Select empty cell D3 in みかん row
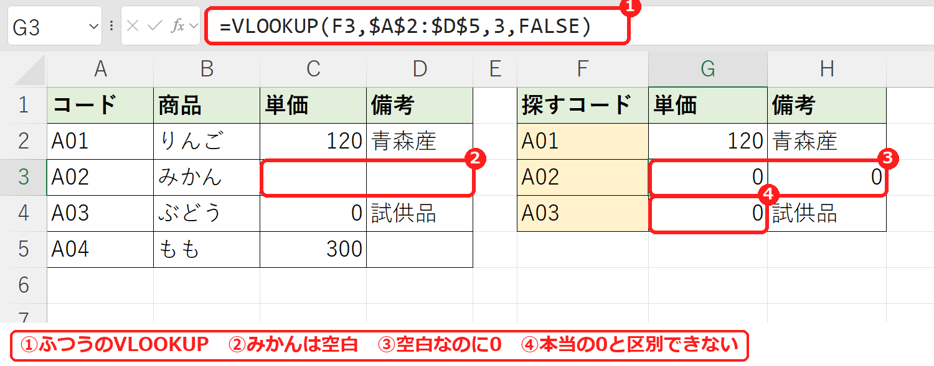This screenshot has width=934, height=366. click(x=420, y=177)
